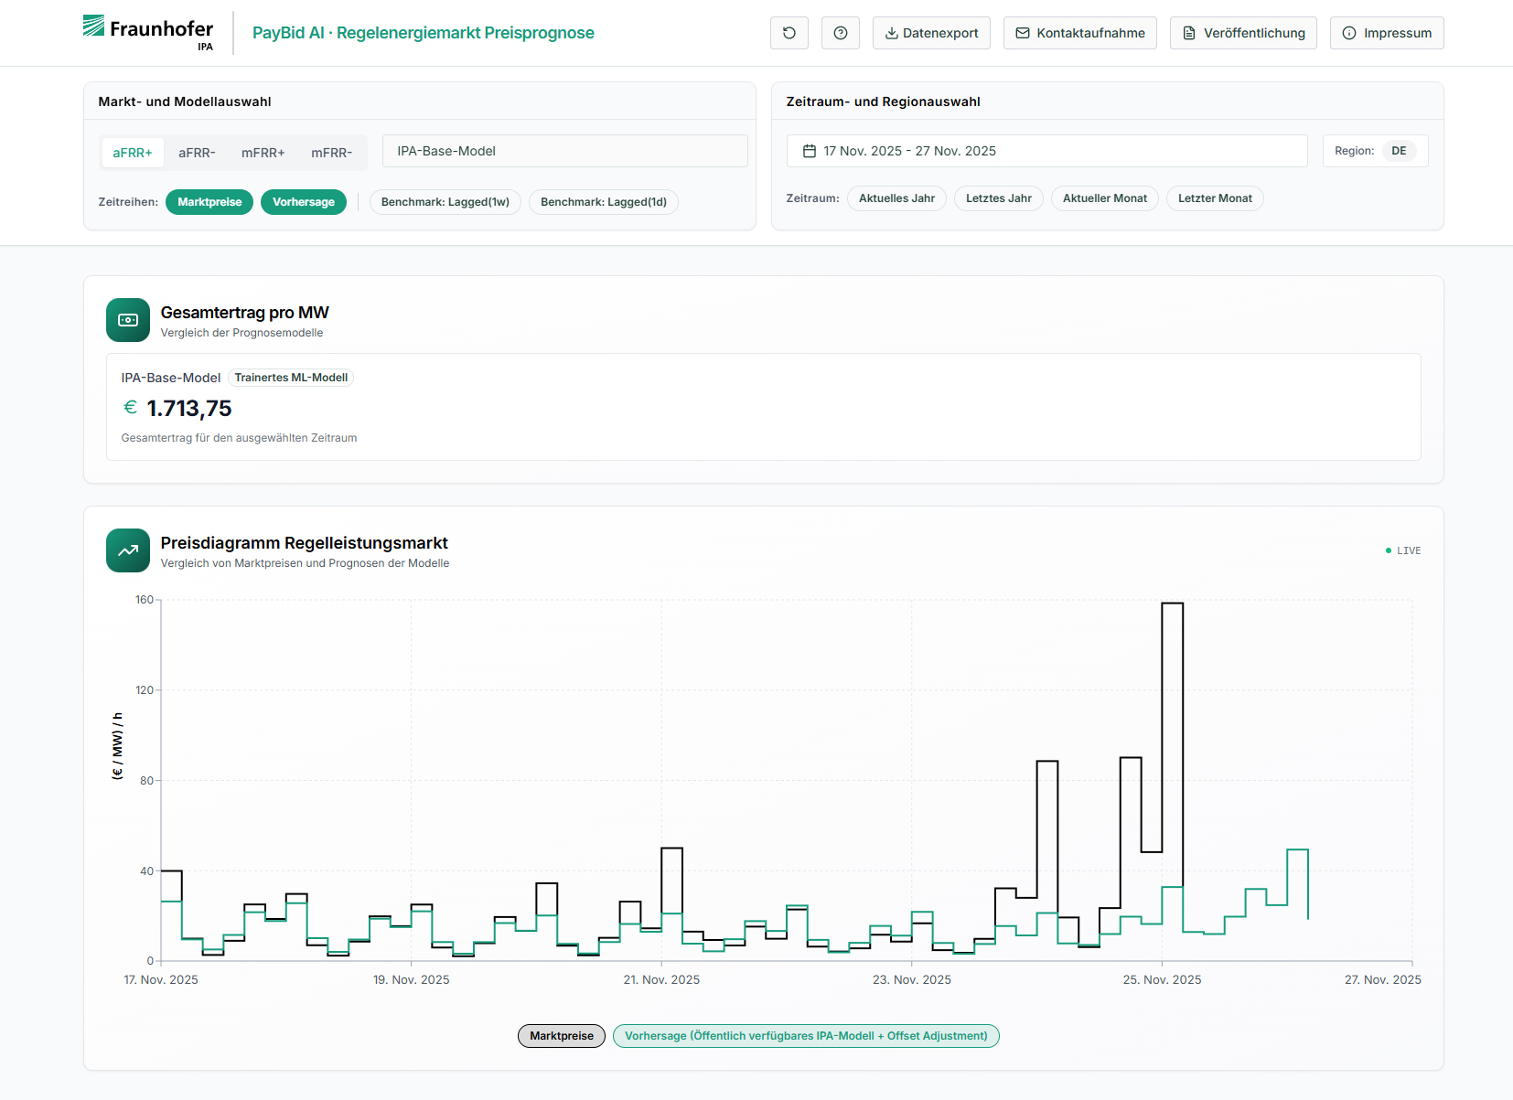Open the IPA-Base-Model model dropdown
The image size is (1513, 1100).
tap(564, 151)
